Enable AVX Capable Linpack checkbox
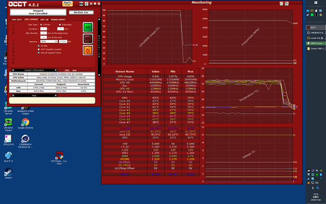The height and width of the screenshot is (204, 326). click(x=39, y=49)
